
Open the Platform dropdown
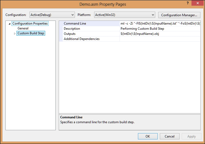coord(124,15)
